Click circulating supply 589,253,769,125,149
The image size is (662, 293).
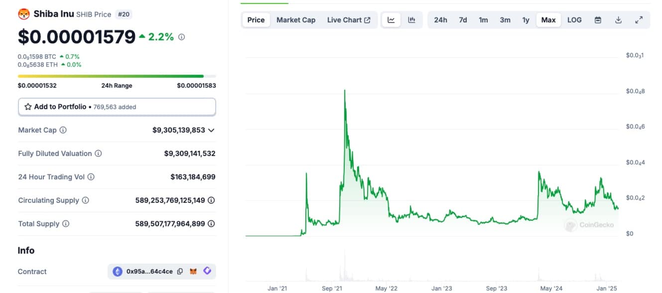point(170,200)
